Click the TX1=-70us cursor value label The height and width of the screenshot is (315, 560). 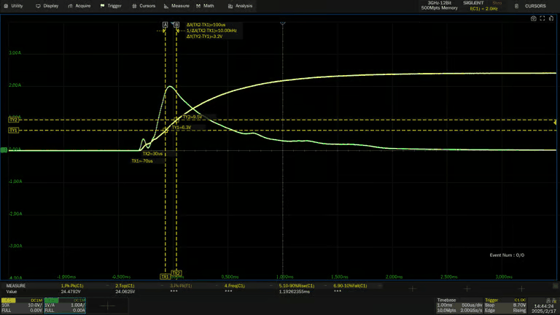tap(142, 161)
